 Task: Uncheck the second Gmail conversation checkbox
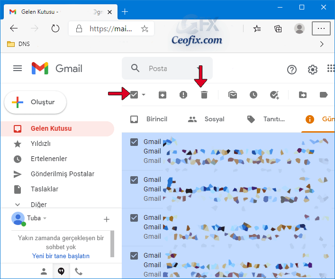pos(134,180)
